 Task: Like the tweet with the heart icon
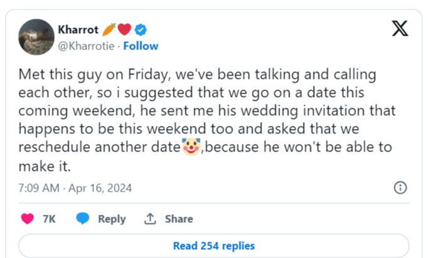pyautogui.click(x=27, y=219)
